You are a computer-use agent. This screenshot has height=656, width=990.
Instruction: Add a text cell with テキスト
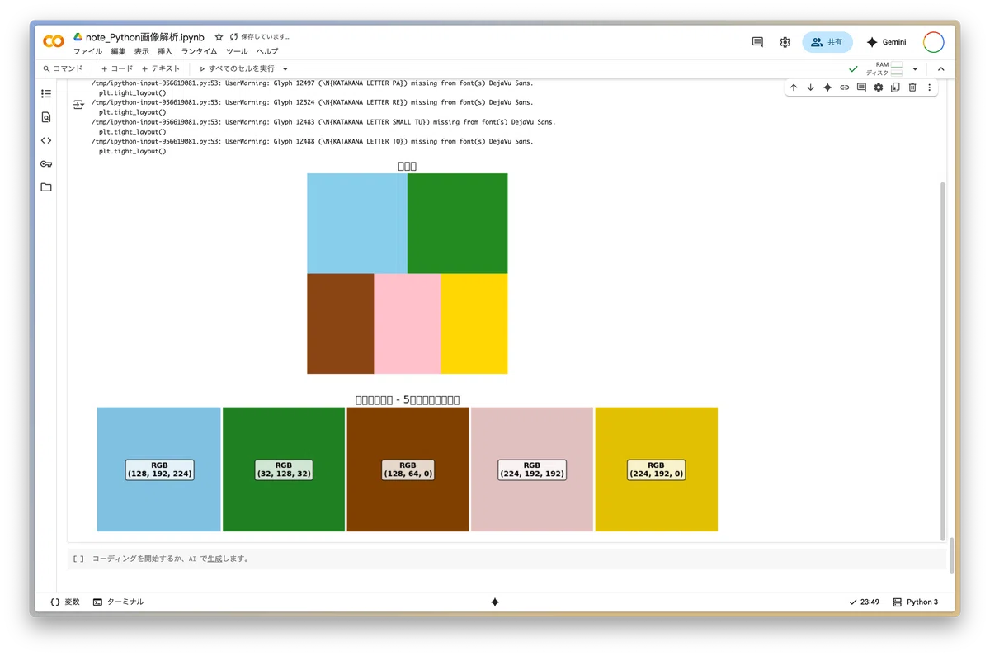161,69
